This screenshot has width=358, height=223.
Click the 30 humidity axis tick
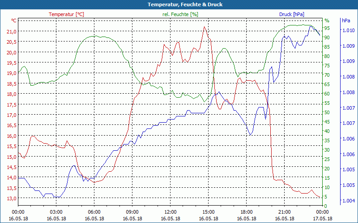coord(327,150)
